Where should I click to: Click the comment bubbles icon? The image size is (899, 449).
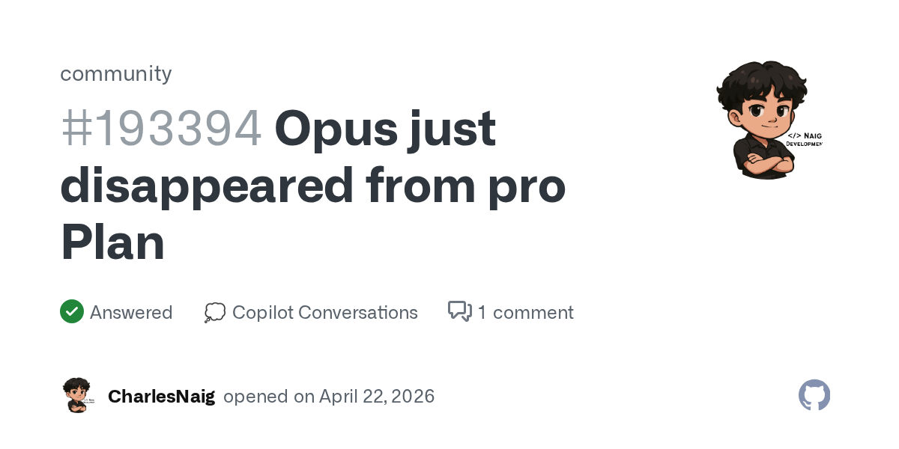click(459, 311)
